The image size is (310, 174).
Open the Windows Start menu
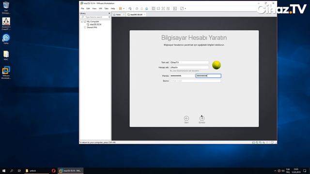(4, 171)
